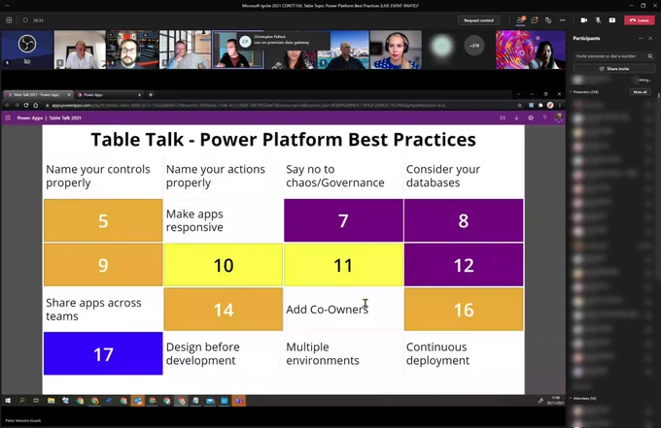Viewport: 661px width, 428px height.
Task: Click the orange tile numbered 9
Action: pyautogui.click(x=103, y=265)
